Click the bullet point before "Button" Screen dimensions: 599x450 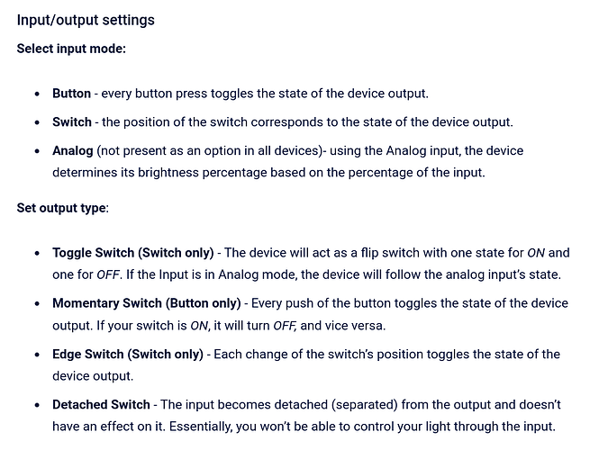pos(37,94)
